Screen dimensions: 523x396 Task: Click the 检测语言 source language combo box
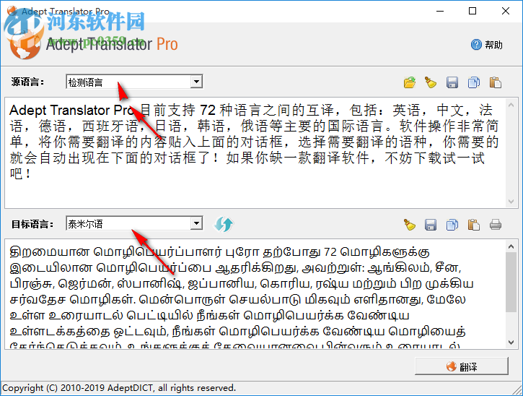click(x=134, y=82)
